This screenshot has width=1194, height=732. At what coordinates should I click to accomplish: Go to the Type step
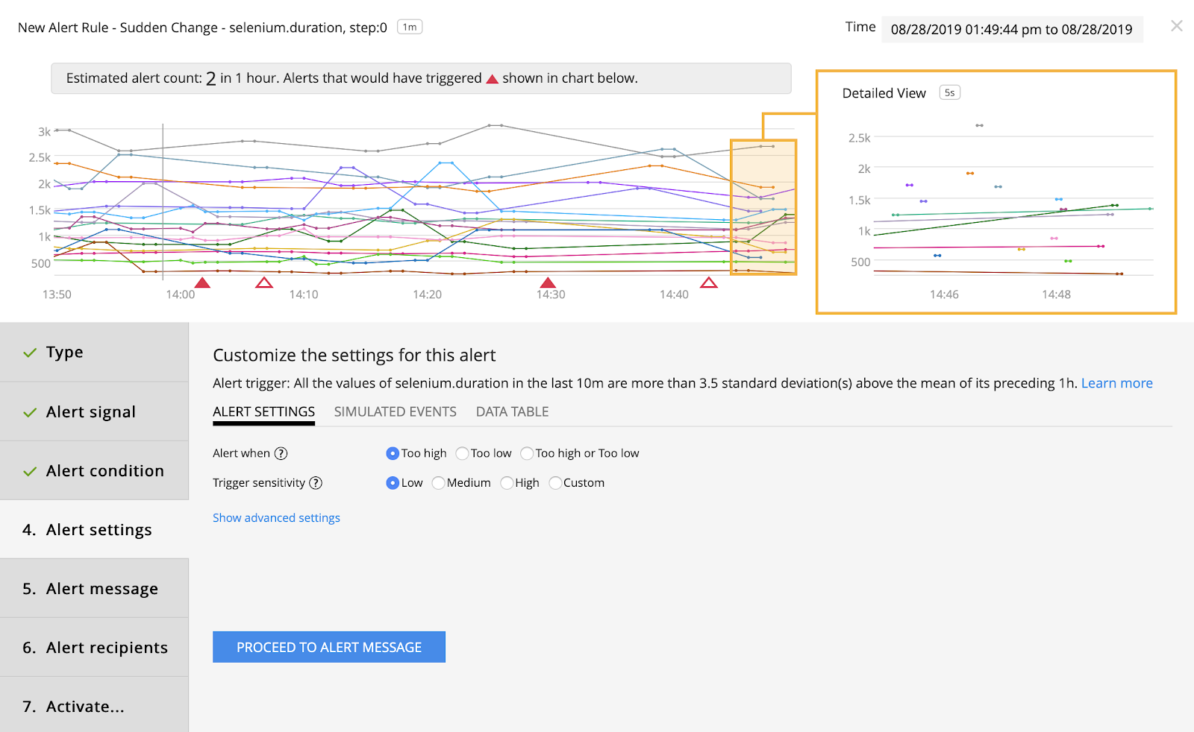coord(94,353)
